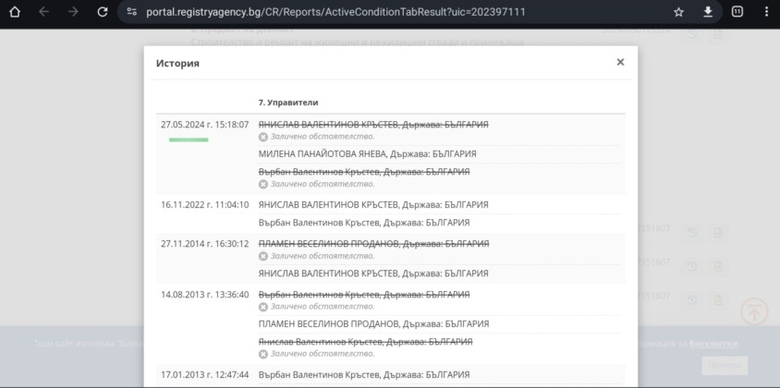Click the green bar under 27.05.2024 date

click(x=189, y=140)
